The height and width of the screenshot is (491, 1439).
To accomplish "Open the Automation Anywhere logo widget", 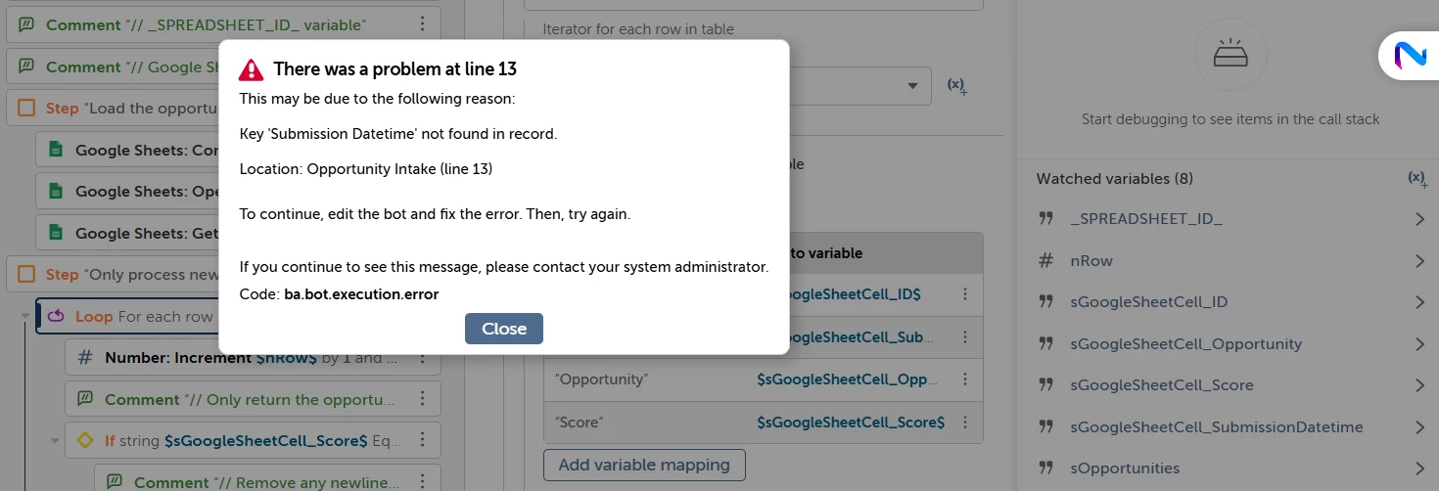I will [x=1411, y=56].
